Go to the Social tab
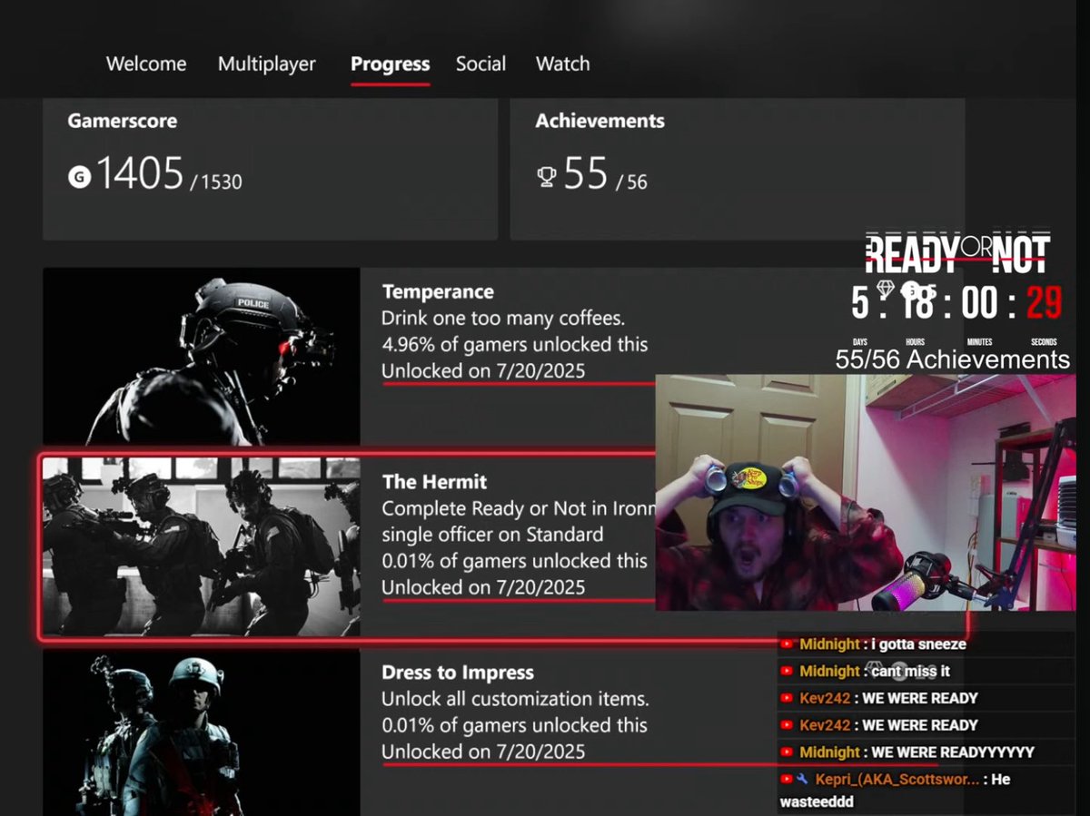 click(481, 64)
